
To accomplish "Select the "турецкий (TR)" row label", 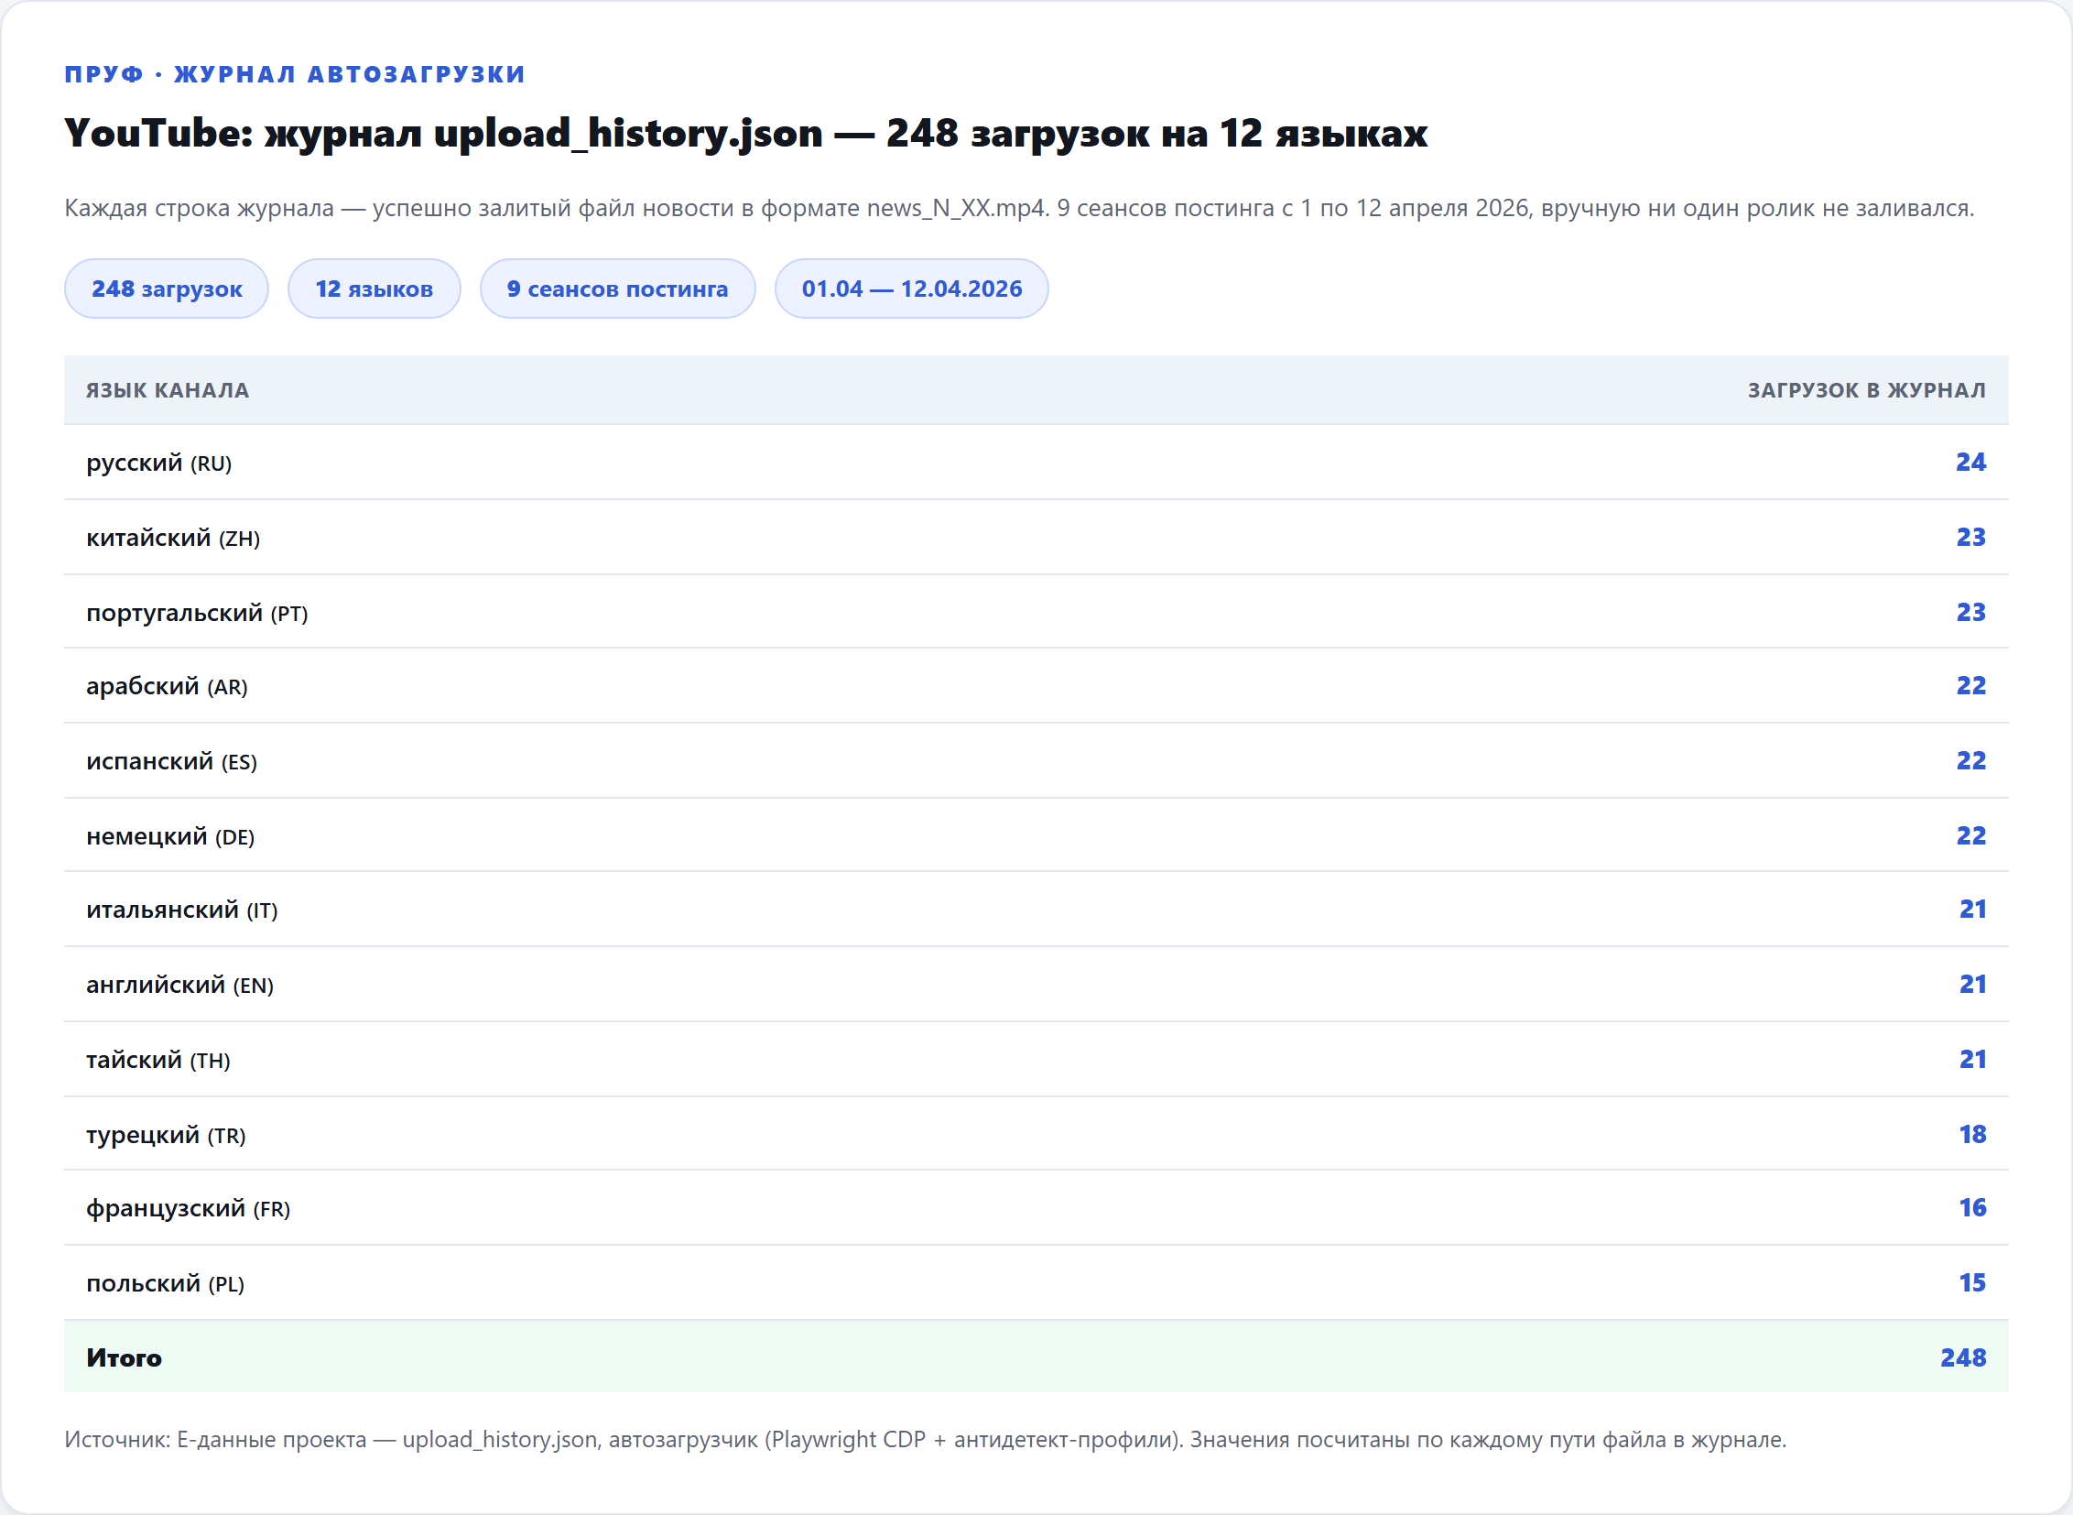I will click(166, 1136).
